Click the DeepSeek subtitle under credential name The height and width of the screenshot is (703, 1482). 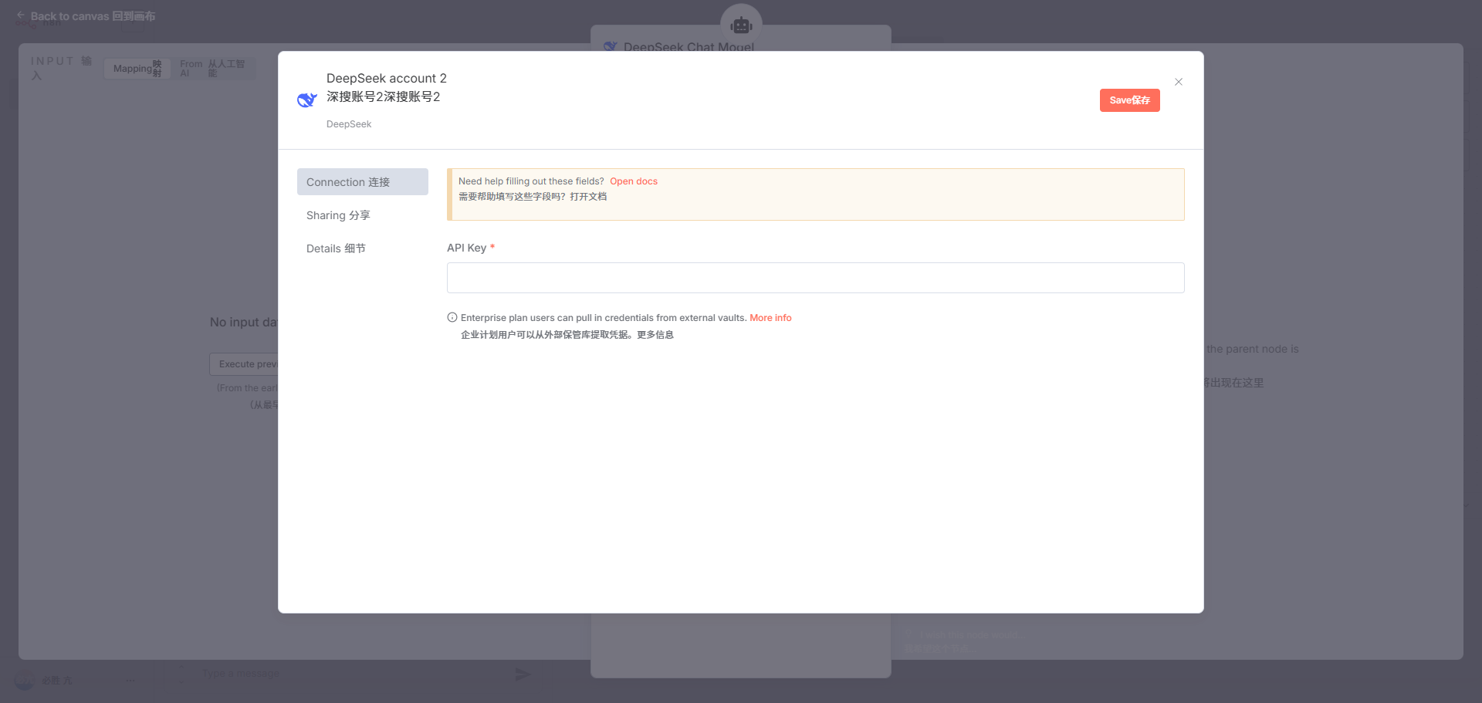[x=349, y=124]
